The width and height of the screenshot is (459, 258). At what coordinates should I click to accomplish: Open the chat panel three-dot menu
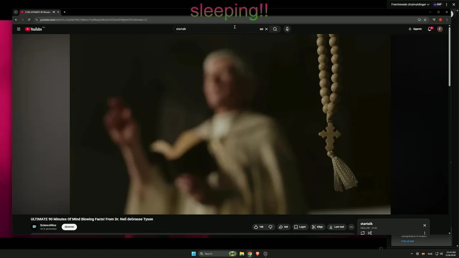pyautogui.click(x=447, y=4)
